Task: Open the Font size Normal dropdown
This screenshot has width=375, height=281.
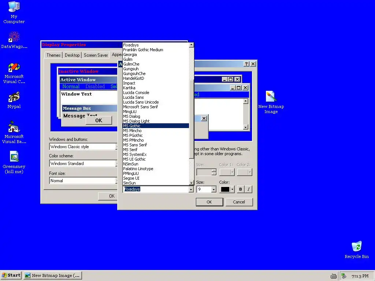Action: pos(83,181)
